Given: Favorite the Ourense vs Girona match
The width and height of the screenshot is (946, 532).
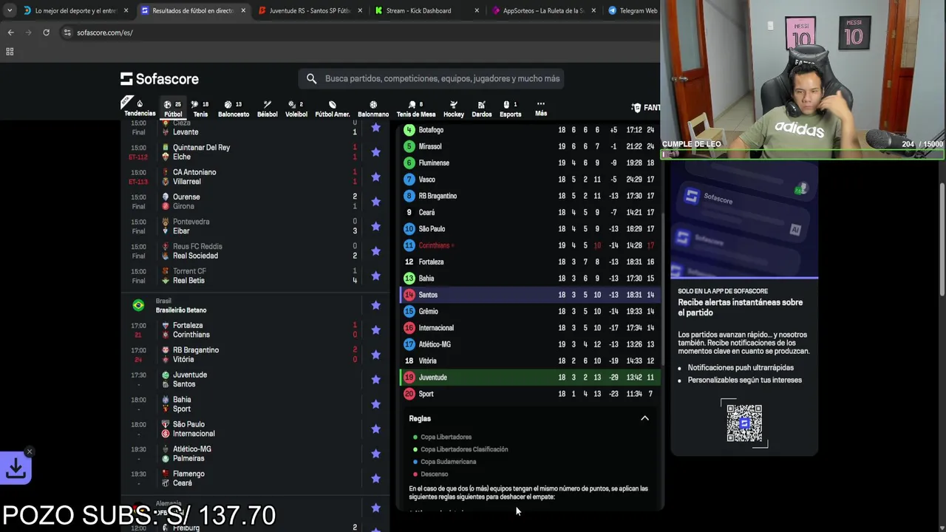Looking at the screenshot, I should pyautogui.click(x=375, y=202).
